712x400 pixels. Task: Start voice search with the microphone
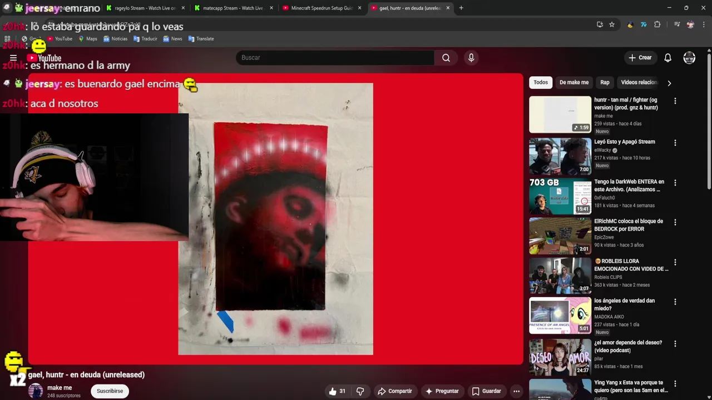(x=471, y=58)
